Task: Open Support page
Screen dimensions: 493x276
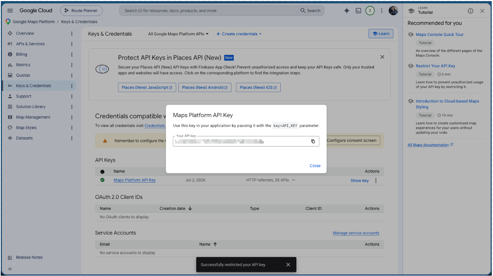Action: tap(24, 96)
